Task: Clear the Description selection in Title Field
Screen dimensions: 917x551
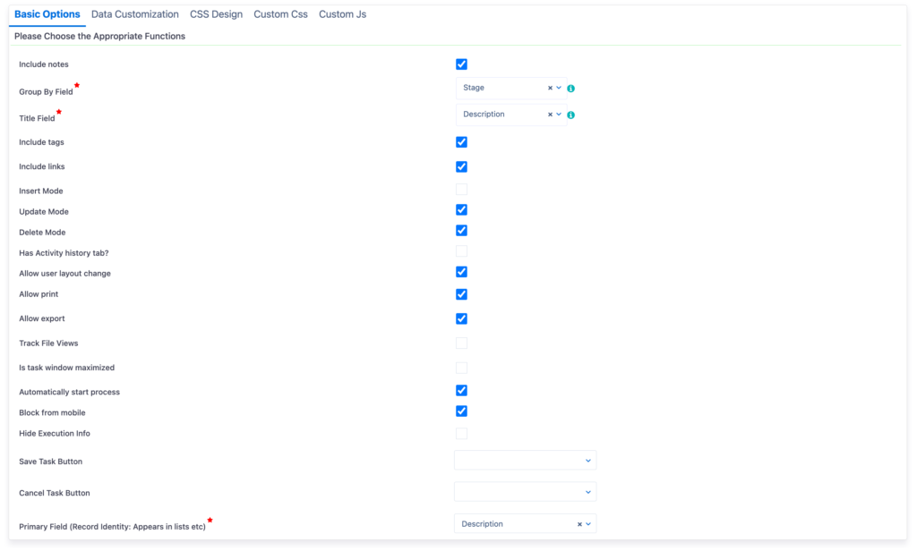Action: [548, 114]
